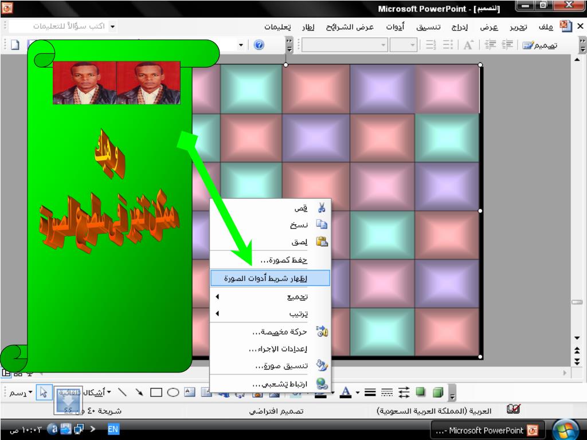The image size is (587, 440).
Task: Expand the ترتيب submenu
Action: pos(270,313)
